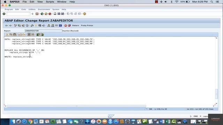Click the horizontal scrollbar of the editor
223x125 pixels.
point(77,106)
